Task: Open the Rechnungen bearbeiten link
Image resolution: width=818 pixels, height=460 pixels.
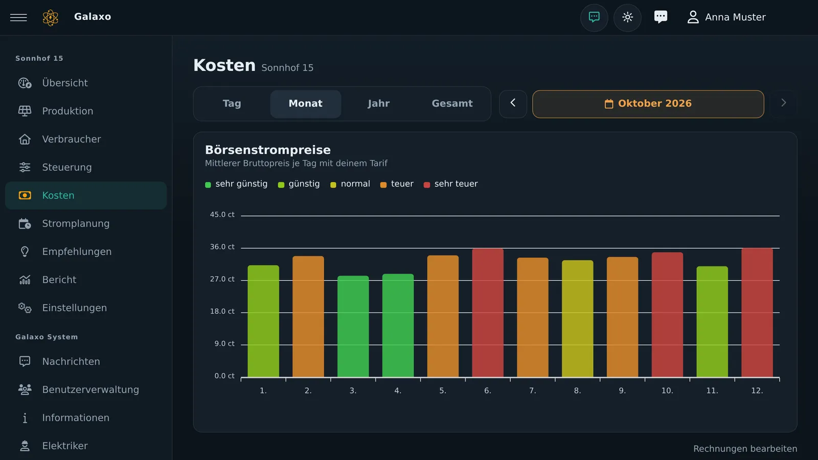Action: pos(745,449)
